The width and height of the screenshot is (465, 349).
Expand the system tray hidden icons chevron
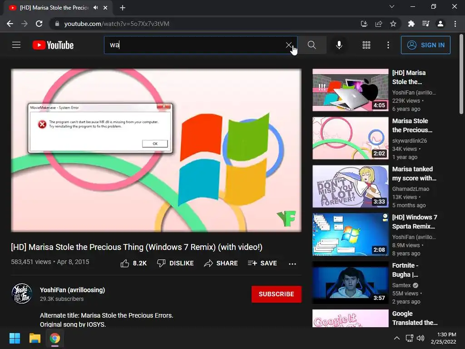coord(397,338)
